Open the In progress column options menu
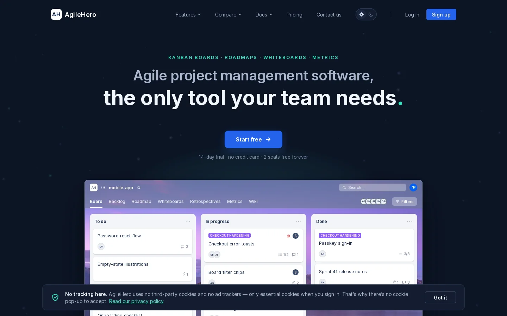 (x=299, y=222)
